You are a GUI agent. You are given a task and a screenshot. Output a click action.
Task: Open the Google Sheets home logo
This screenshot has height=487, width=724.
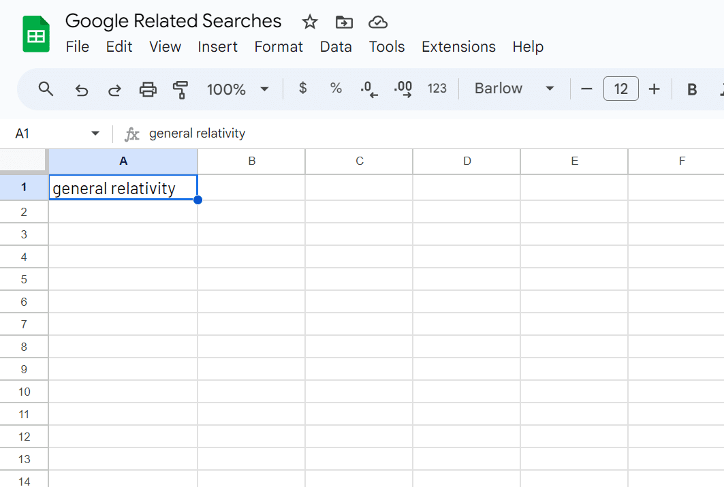click(36, 35)
